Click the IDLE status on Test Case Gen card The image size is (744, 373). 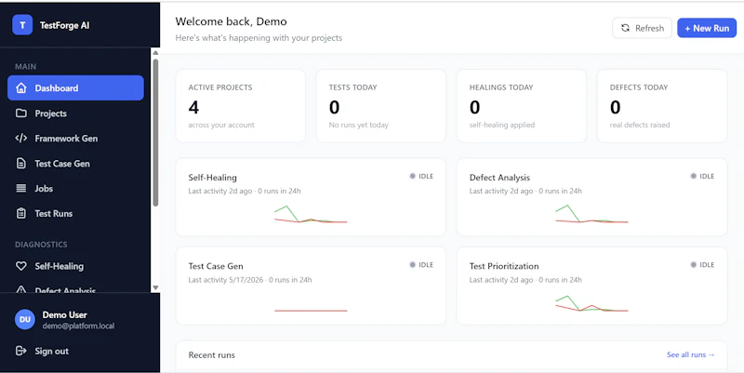(421, 265)
